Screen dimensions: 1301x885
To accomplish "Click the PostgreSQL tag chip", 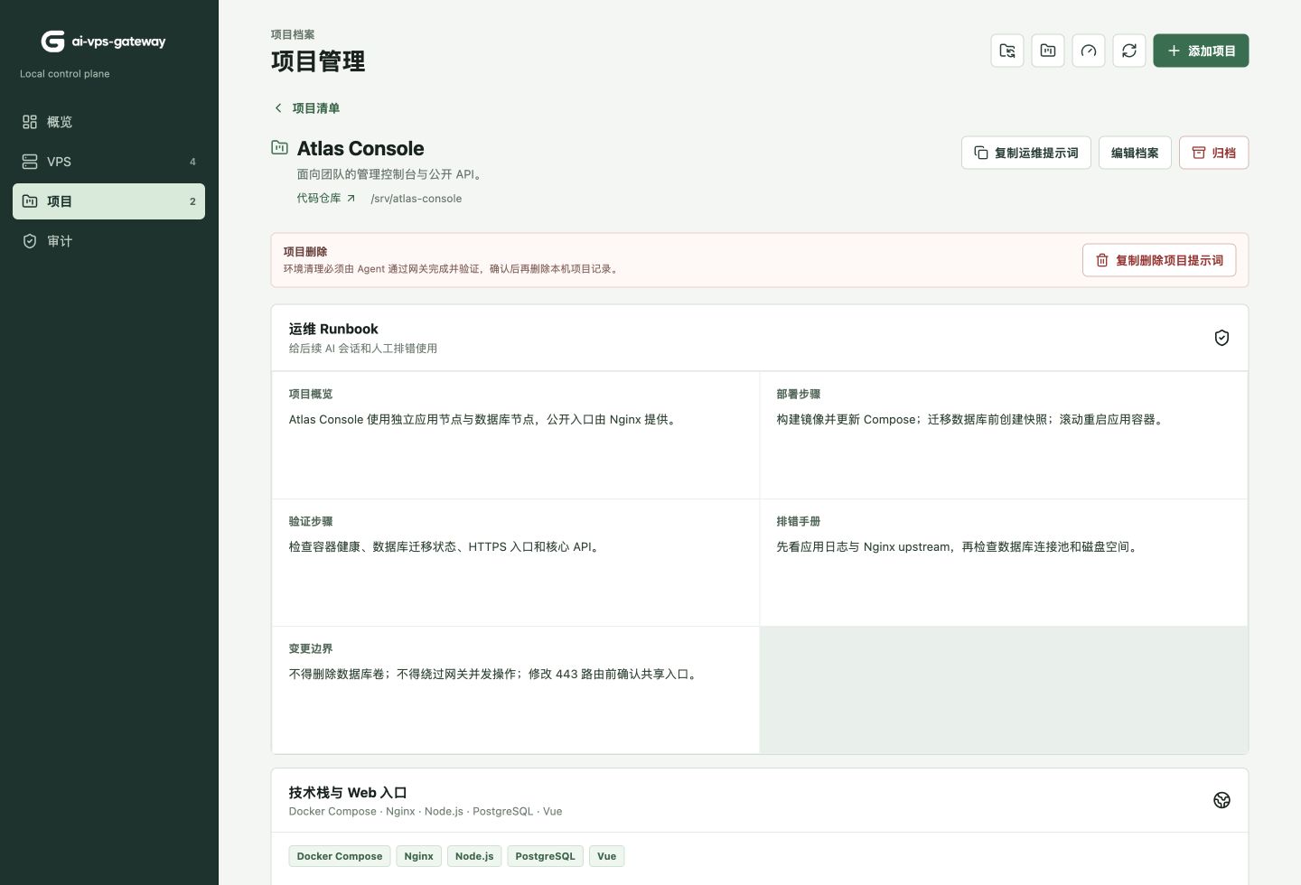I will [x=545, y=856].
